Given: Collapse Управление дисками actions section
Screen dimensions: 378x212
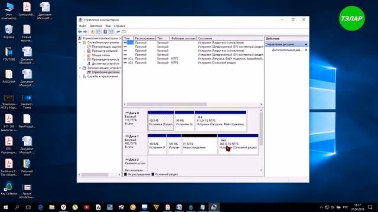Looking at the screenshot, I should tap(306, 44).
